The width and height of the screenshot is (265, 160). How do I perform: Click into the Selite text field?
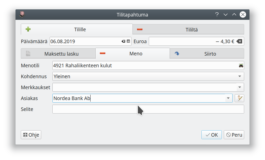pyautogui.click(x=148, y=109)
